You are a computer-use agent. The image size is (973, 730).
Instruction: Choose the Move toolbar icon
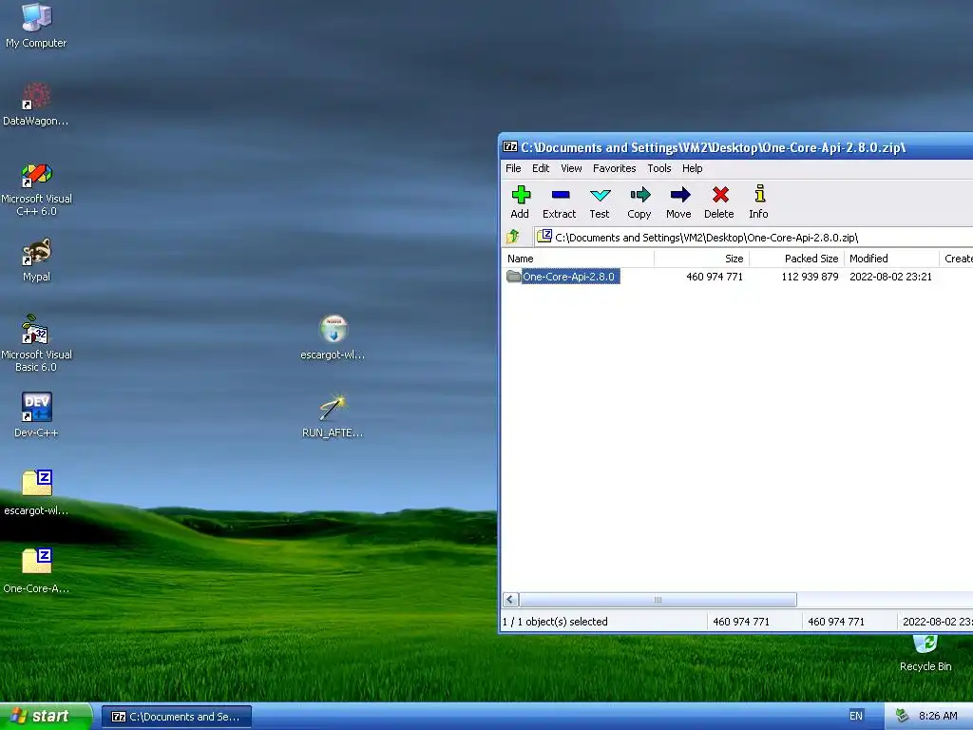(x=678, y=202)
